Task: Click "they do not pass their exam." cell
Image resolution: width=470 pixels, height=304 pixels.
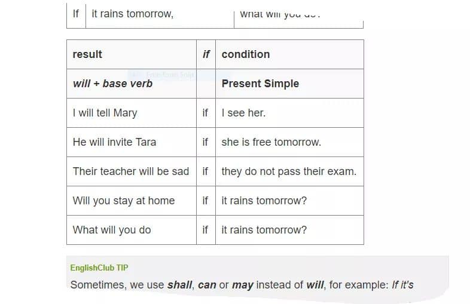Action: [289, 171]
